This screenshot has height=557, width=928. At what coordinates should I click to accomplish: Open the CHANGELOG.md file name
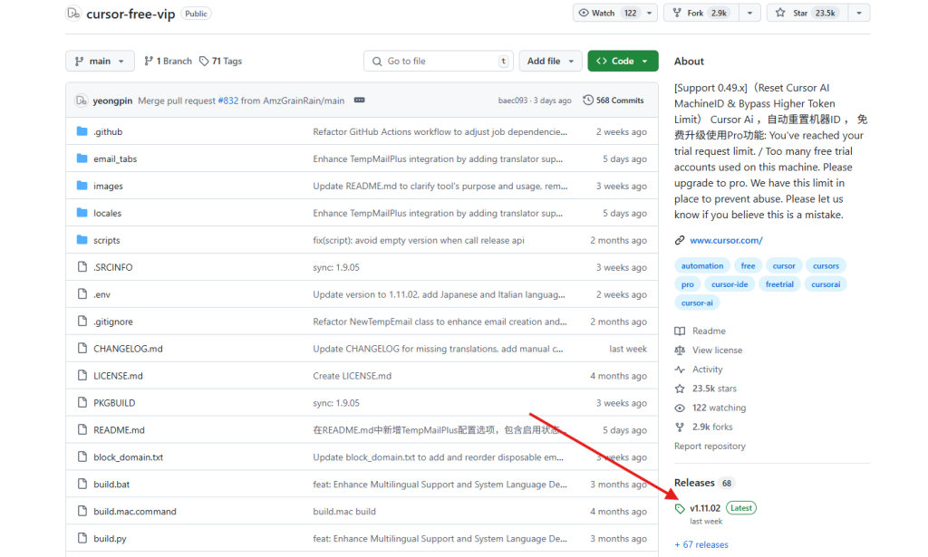coord(128,349)
